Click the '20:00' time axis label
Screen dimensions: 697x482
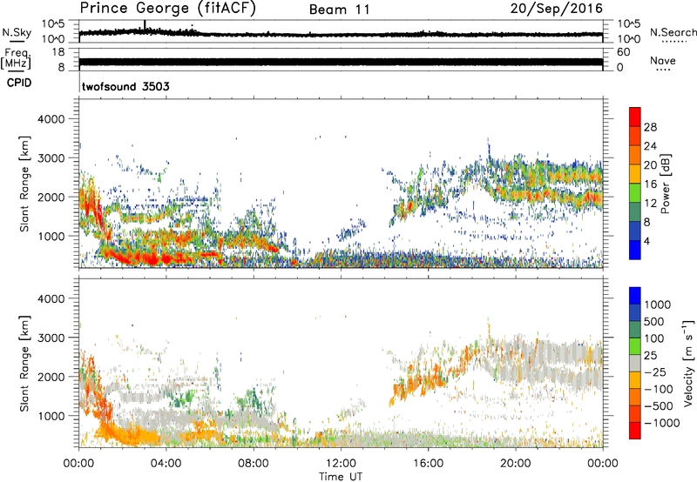(x=516, y=464)
